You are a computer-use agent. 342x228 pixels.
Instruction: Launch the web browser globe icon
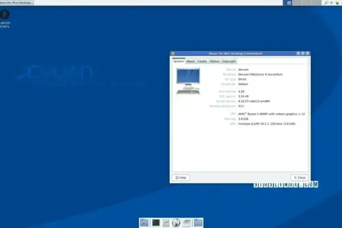(176, 223)
